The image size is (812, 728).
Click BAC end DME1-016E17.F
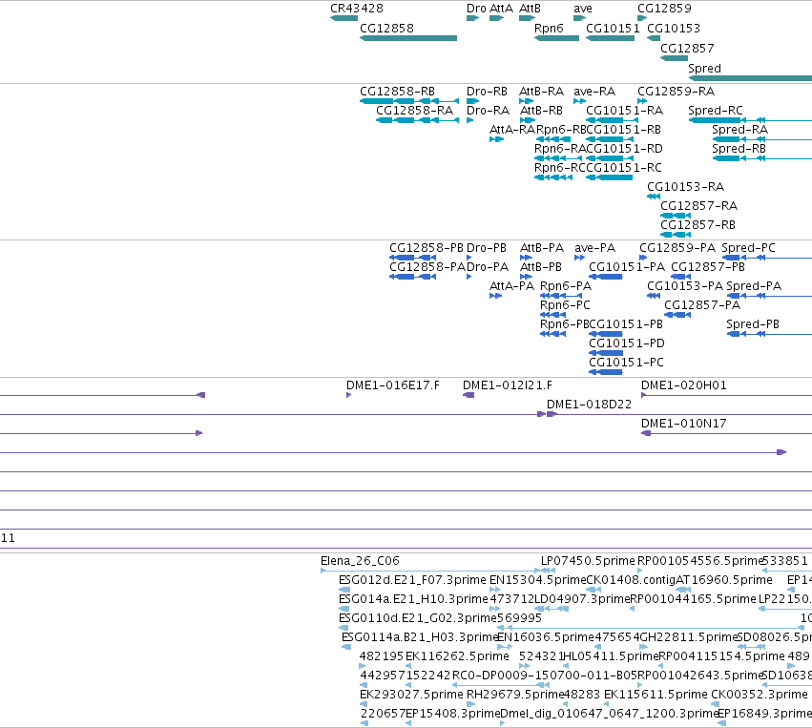point(349,396)
